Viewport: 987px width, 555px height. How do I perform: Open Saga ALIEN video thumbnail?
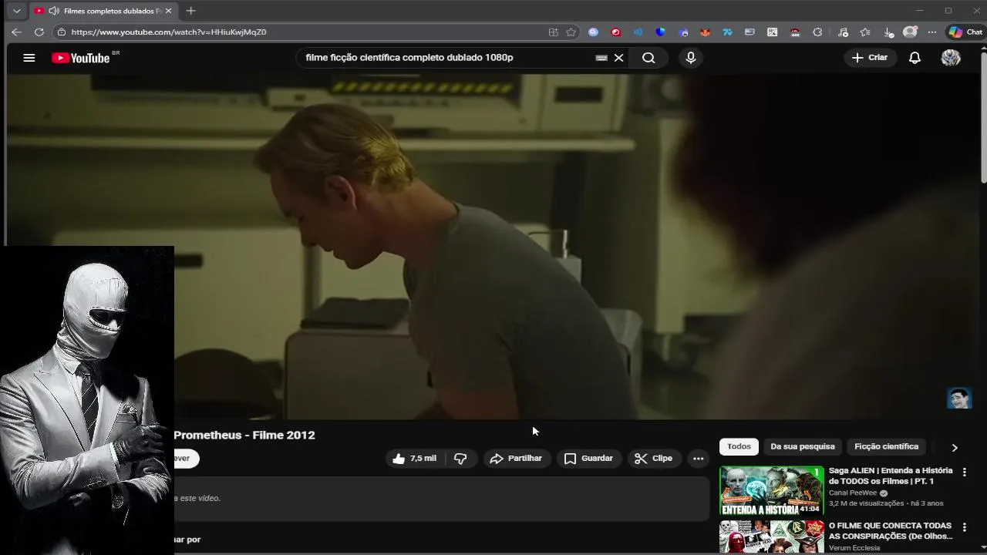click(x=771, y=490)
